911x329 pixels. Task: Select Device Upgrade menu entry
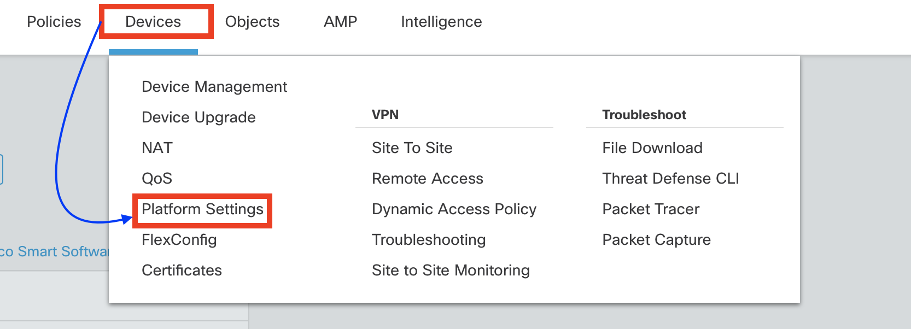click(x=198, y=117)
